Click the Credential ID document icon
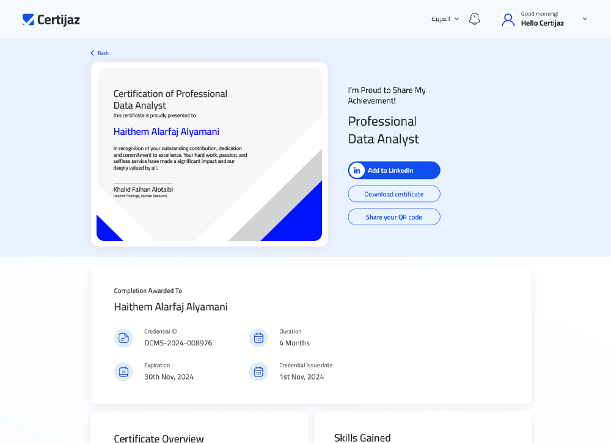This screenshot has height=443, width=611. 123,338
